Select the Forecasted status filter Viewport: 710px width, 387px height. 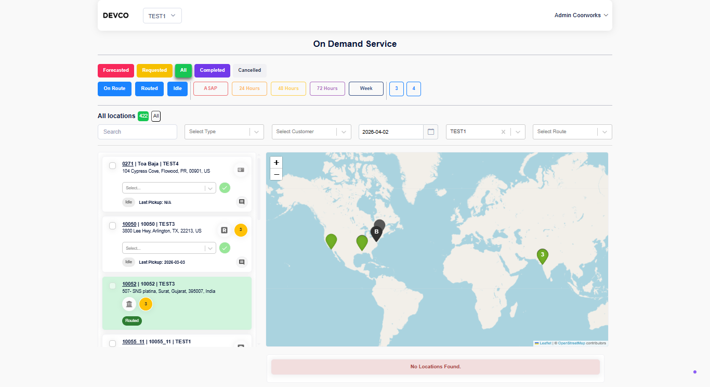click(116, 70)
